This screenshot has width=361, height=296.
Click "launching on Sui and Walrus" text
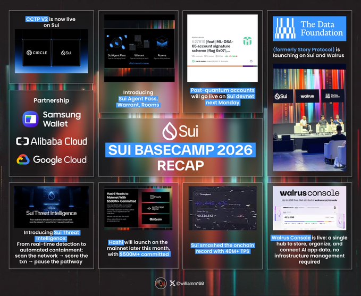click(308, 55)
